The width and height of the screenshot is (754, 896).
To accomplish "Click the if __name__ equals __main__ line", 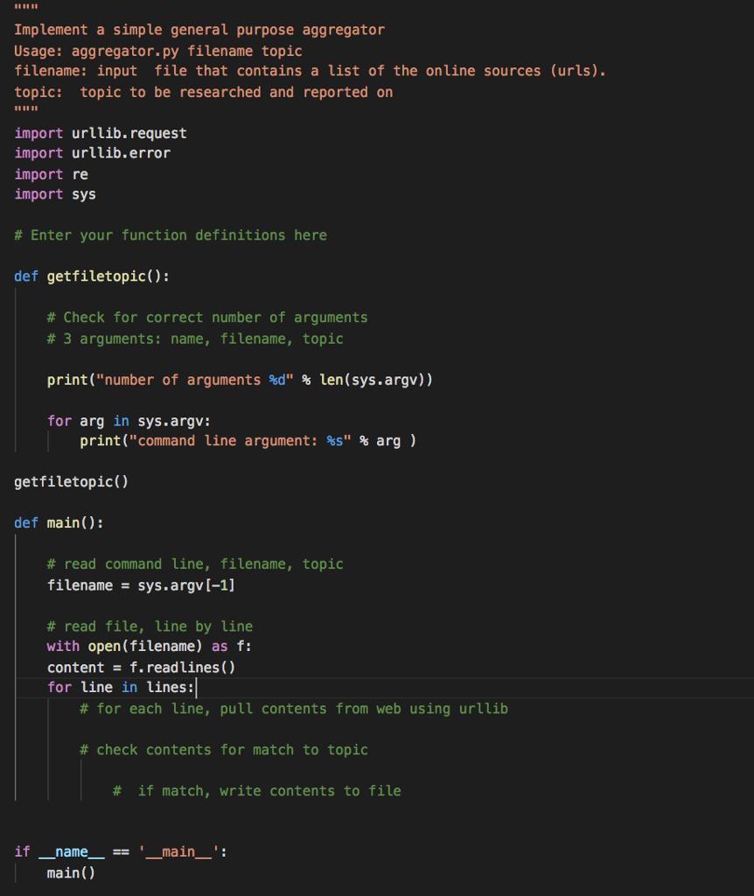I will pyautogui.click(x=118, y=851).
